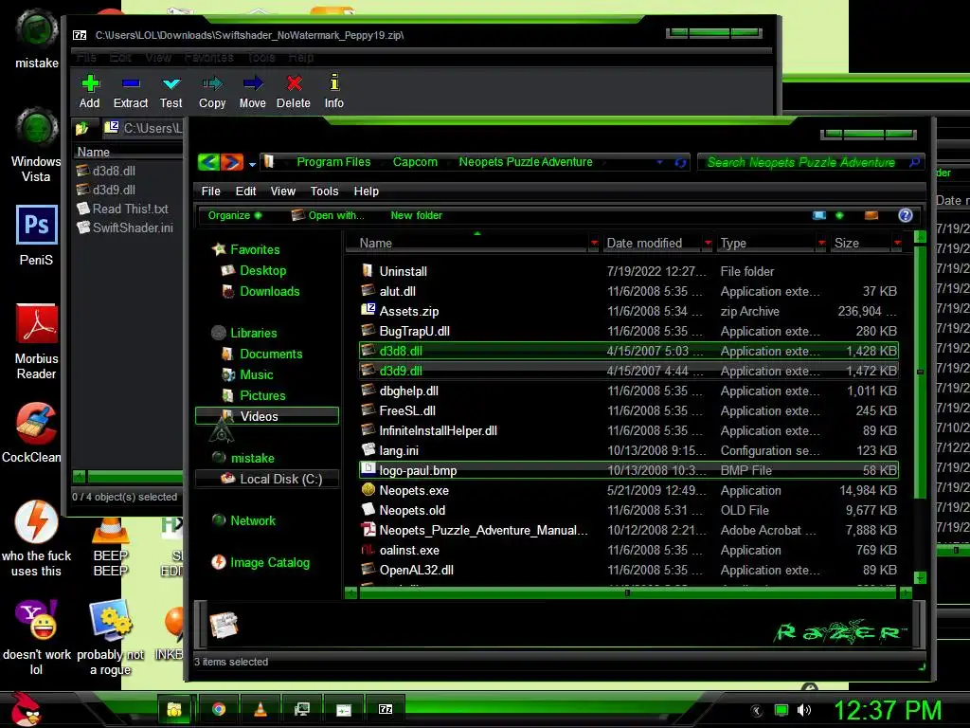Click the volume speaker tray icon
Viewport: 970px width, 728px height.
tap(804, 710)
